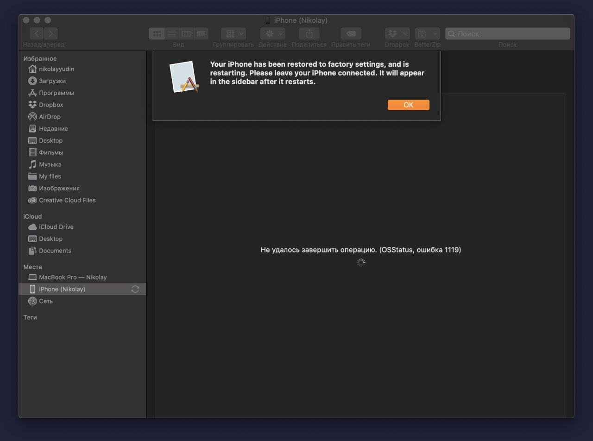Select Desktop under Избранное

[x=82, y=140]
